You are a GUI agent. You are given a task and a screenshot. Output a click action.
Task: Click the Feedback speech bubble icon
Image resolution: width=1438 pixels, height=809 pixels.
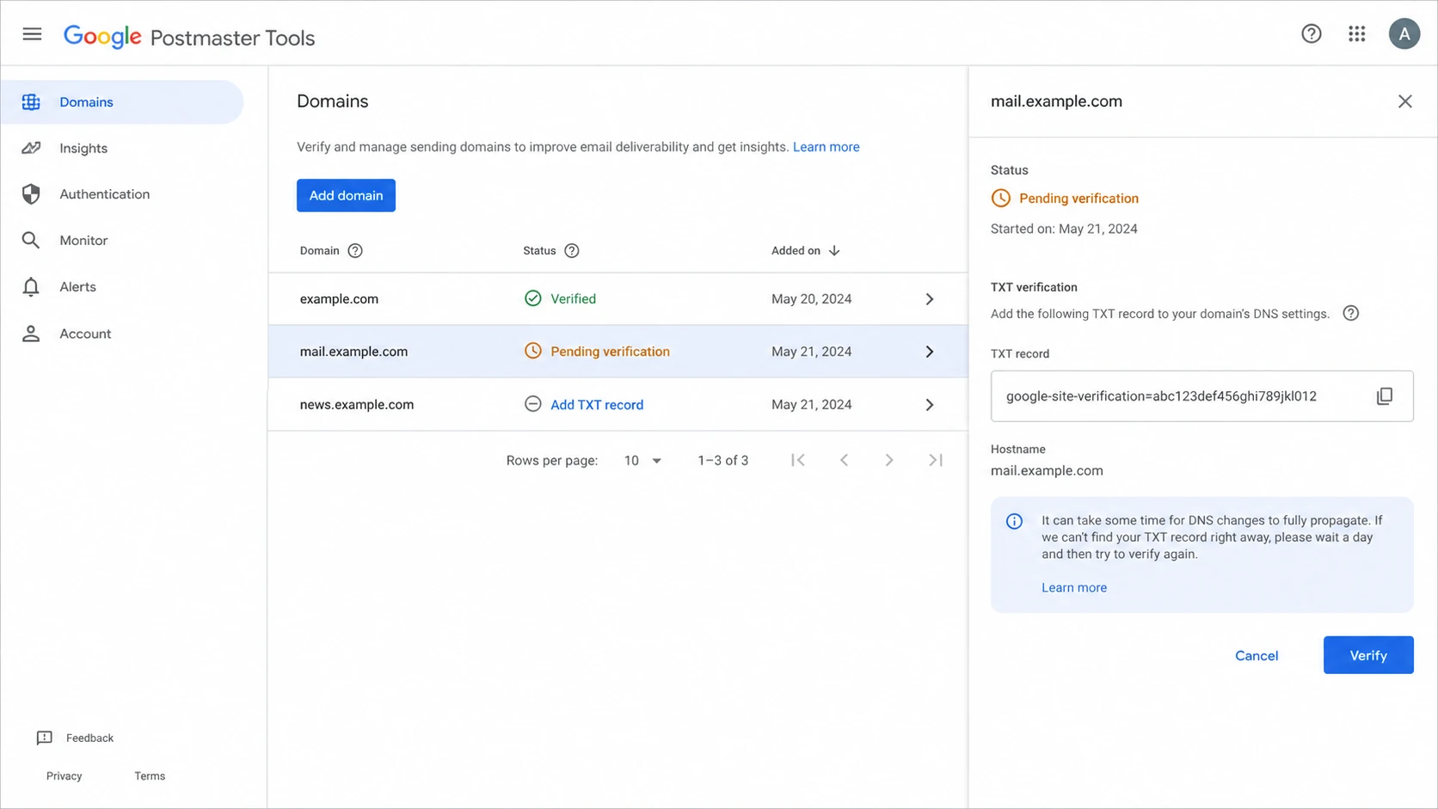pyautogui.click(x=45, y=738)
